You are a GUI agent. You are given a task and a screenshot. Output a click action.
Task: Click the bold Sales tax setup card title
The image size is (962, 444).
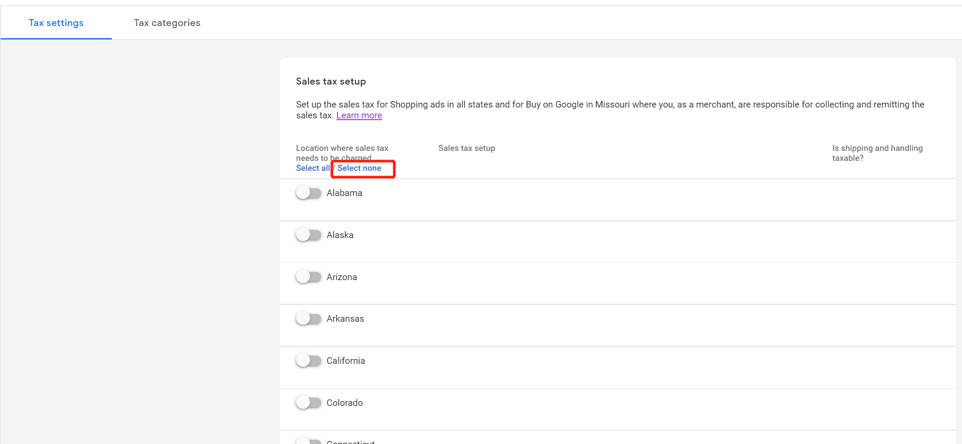(331, 82)
